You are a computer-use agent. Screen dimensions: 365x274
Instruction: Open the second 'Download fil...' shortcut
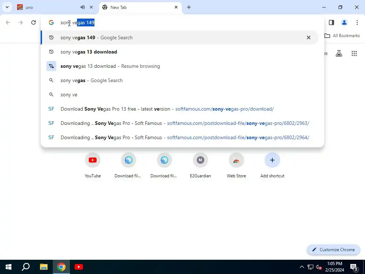coord(164,165)
